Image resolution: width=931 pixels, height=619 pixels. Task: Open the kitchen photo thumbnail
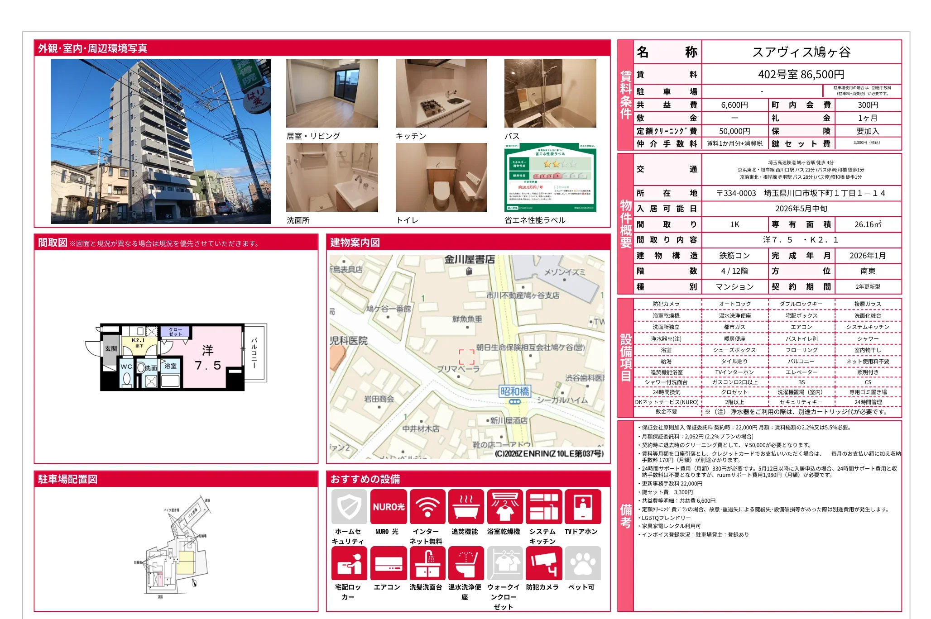coord(441,93)
